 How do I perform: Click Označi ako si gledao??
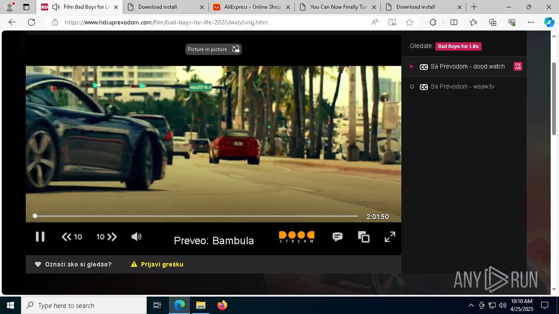pos(73,264)
